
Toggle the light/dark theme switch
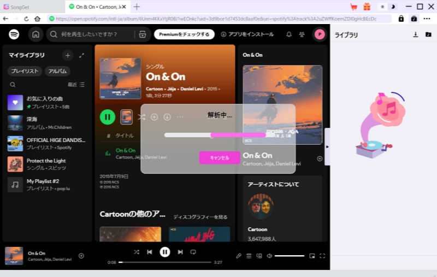tap(387, 7)
